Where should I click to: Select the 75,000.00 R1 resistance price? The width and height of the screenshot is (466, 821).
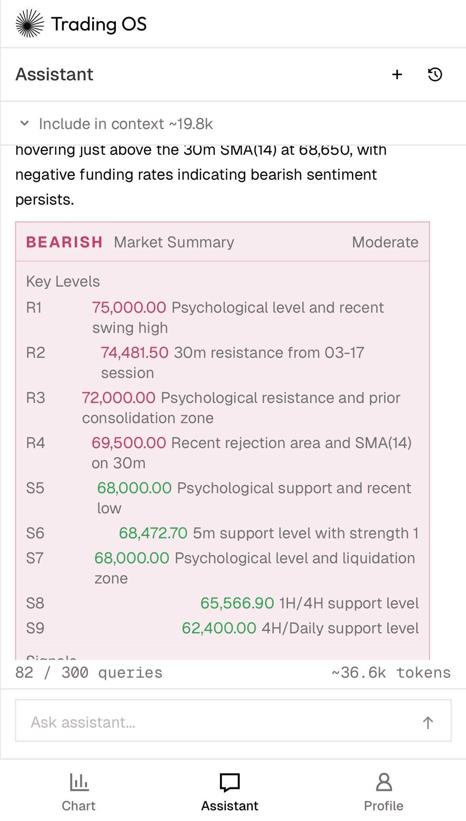coord(129,308)
